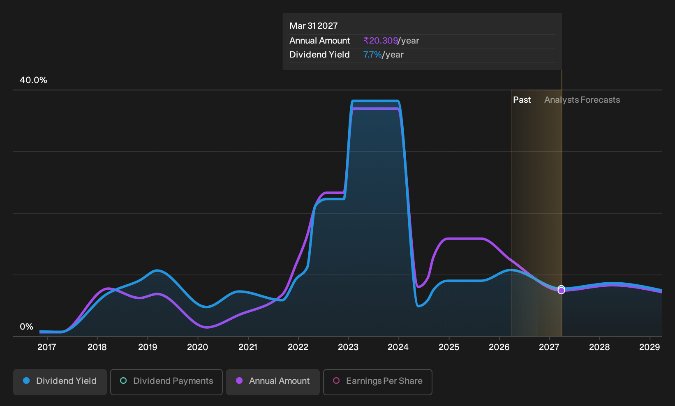Toggle the Annual Amount legend series
The height and width of the screenshot is (406, 675).
tap(273, 382)
